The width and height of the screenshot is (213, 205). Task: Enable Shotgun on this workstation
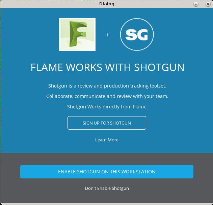[107, 172]
